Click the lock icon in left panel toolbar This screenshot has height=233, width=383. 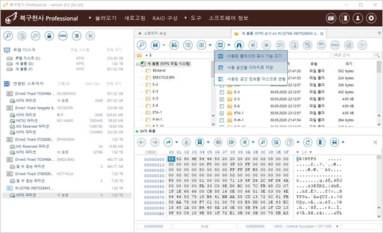[49, 36]
